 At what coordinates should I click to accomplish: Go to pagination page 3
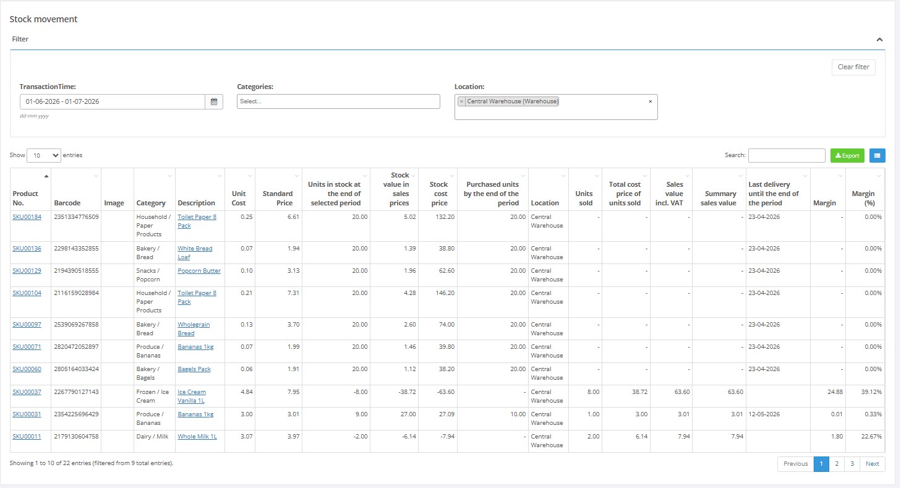click(852, 464)
